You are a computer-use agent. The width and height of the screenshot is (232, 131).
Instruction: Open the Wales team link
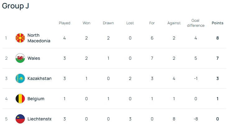pyautogui.click(x=34, y=58)
